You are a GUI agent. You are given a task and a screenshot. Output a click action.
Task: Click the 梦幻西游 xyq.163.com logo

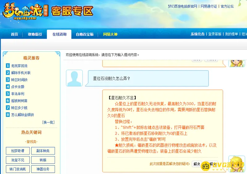[25, 11]
